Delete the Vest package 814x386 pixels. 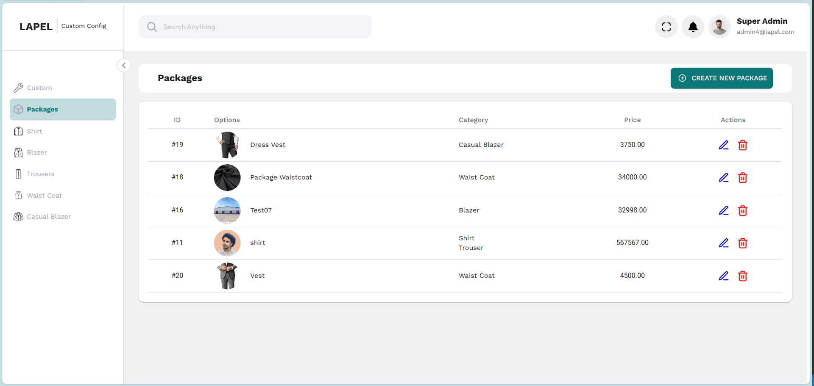743,276
